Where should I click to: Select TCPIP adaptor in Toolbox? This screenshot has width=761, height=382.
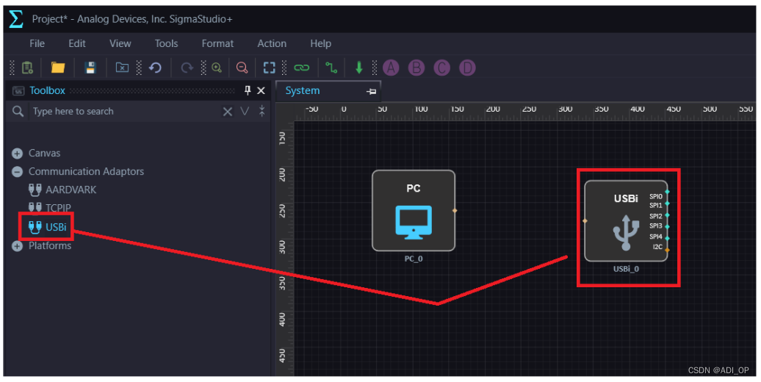tap(50, 208)
